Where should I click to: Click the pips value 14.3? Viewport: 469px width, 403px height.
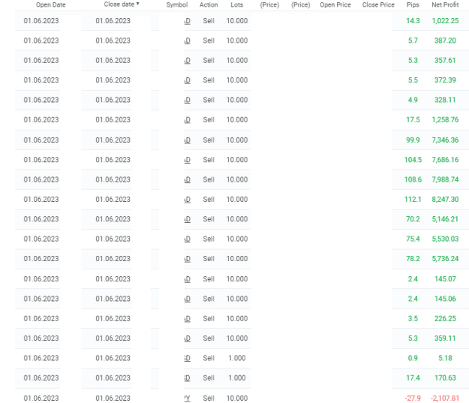(413, 21)
